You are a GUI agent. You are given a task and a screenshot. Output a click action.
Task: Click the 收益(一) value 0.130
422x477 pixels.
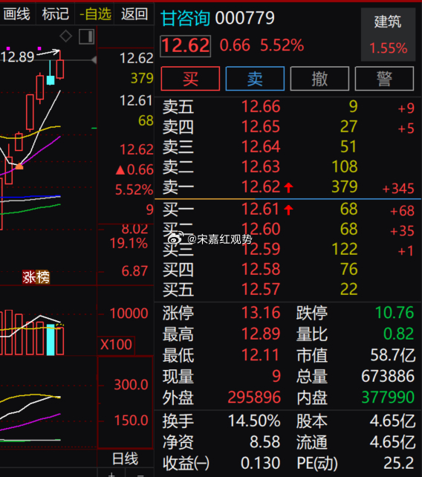261,464
